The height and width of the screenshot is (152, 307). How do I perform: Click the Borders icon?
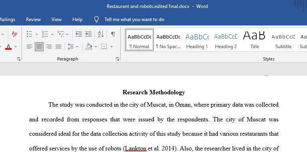tap(104, 47)
